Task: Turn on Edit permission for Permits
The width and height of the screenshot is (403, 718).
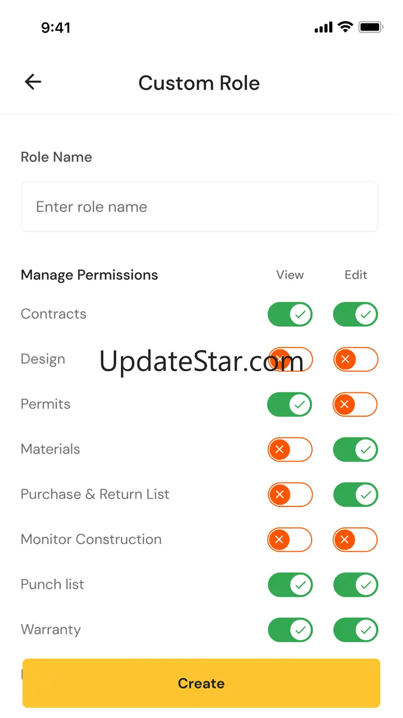Action: click(355, 404)
